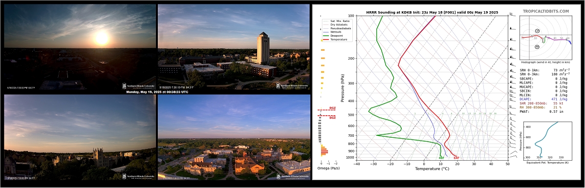Screen dimensions: 585x188
Task: Click the Northern Illinois University logo in tower view
Action: (x=292, y=86)
